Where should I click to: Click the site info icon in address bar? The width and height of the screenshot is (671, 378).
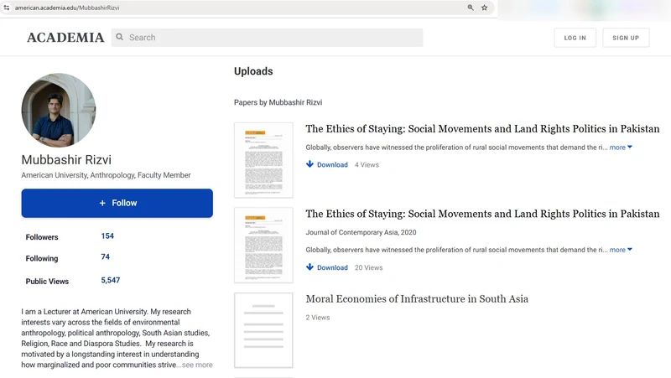pyautogui.click(x=7, y=8)
